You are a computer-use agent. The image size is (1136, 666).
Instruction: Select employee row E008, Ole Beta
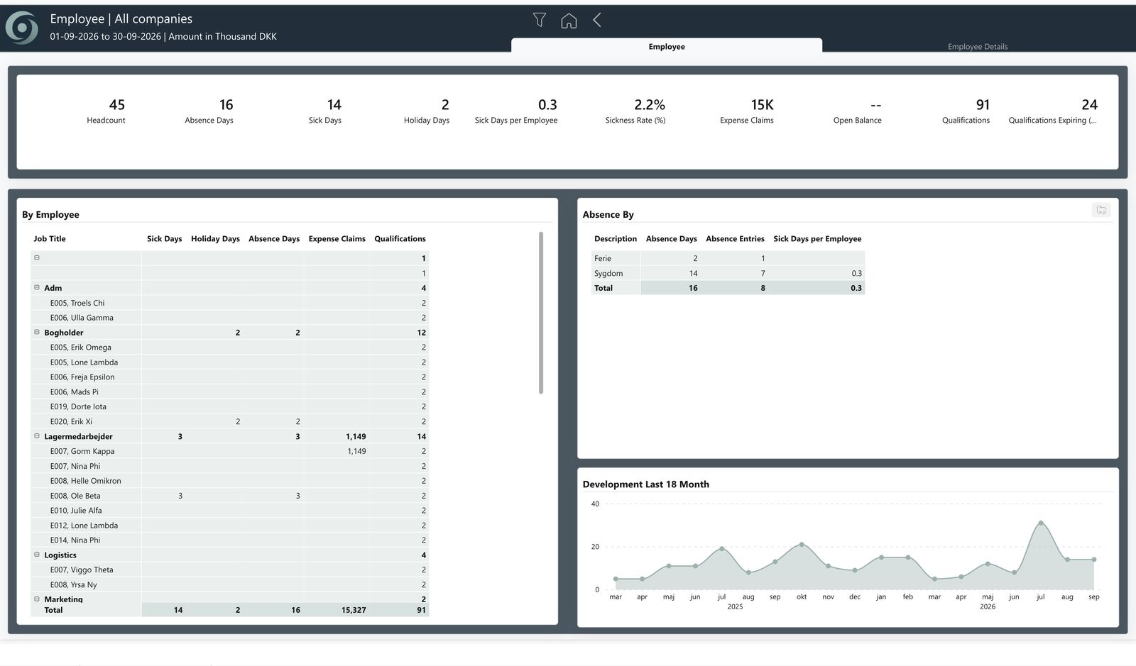(229, 496)
